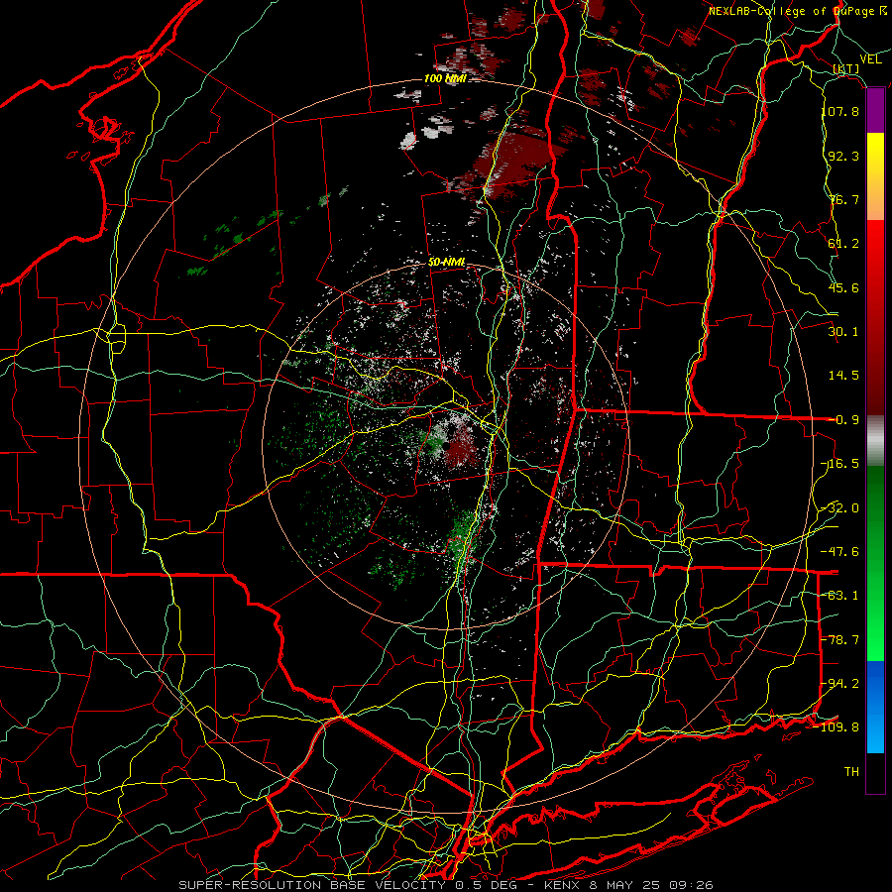This screenshot has width=892, height=892.
Task: Click the -78.7 scale value
Action: click(840, 640)
